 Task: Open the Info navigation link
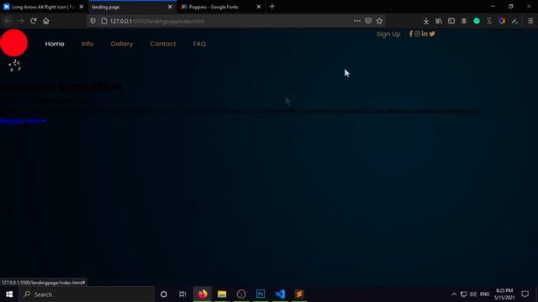click(x=87, y=44)
